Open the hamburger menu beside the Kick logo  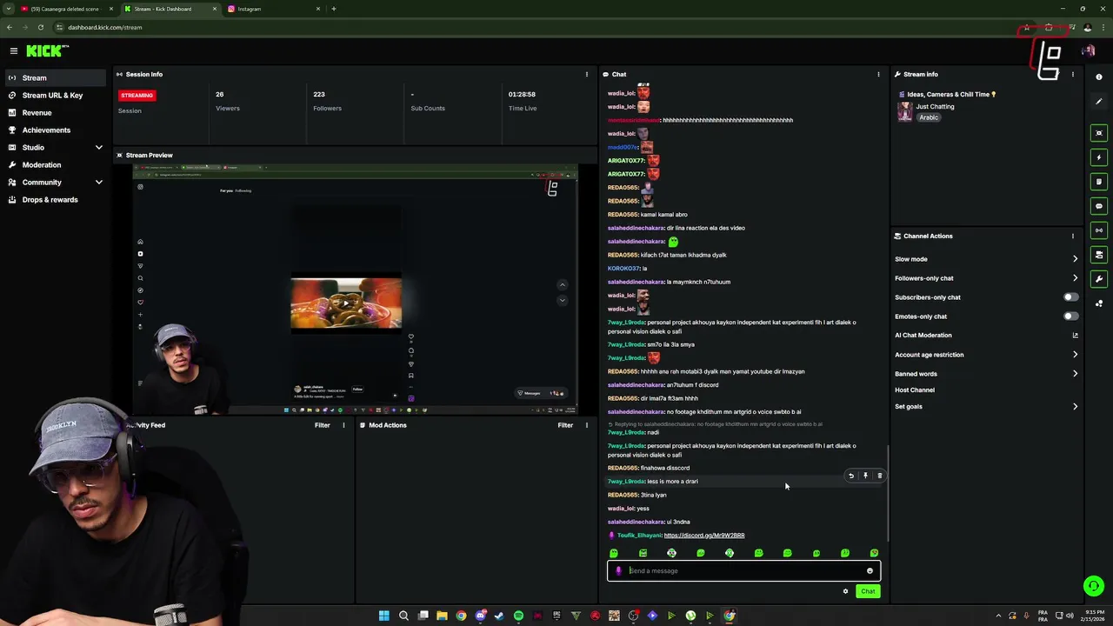(x=14, y=51)
